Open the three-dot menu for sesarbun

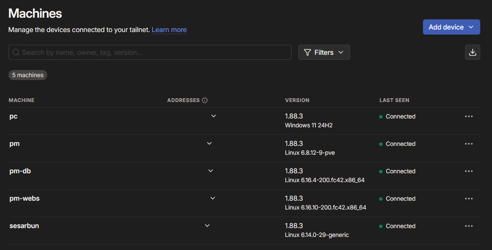point(468,226)
